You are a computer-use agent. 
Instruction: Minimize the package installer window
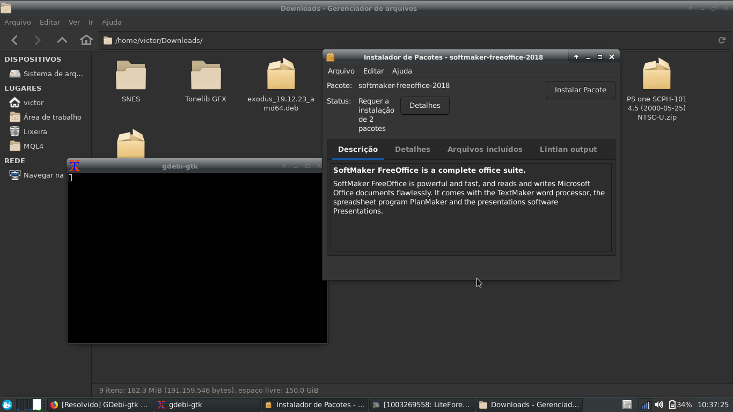point(588,57)
